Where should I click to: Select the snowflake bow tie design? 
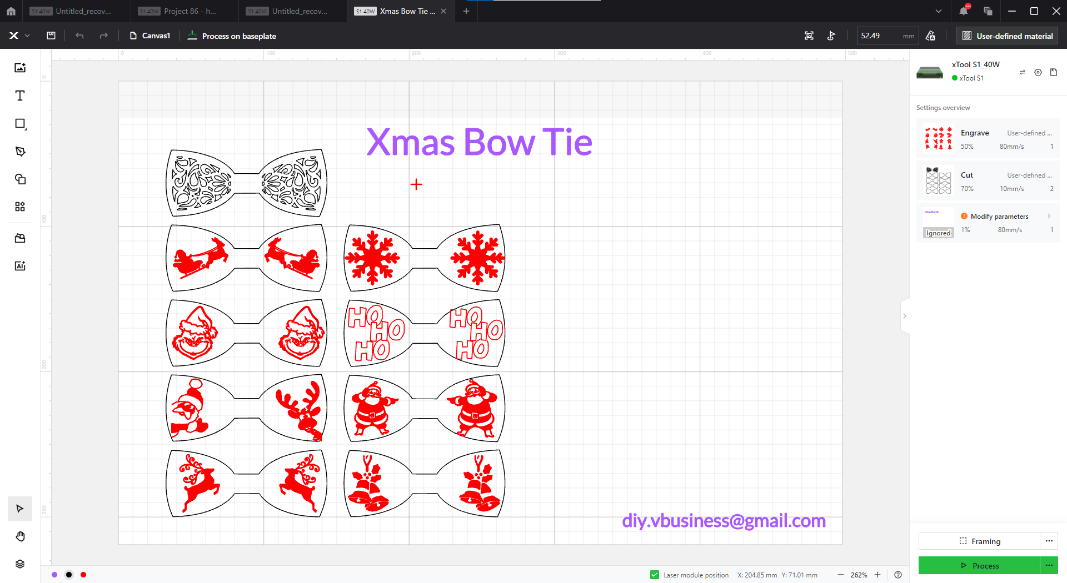point(425,258)
